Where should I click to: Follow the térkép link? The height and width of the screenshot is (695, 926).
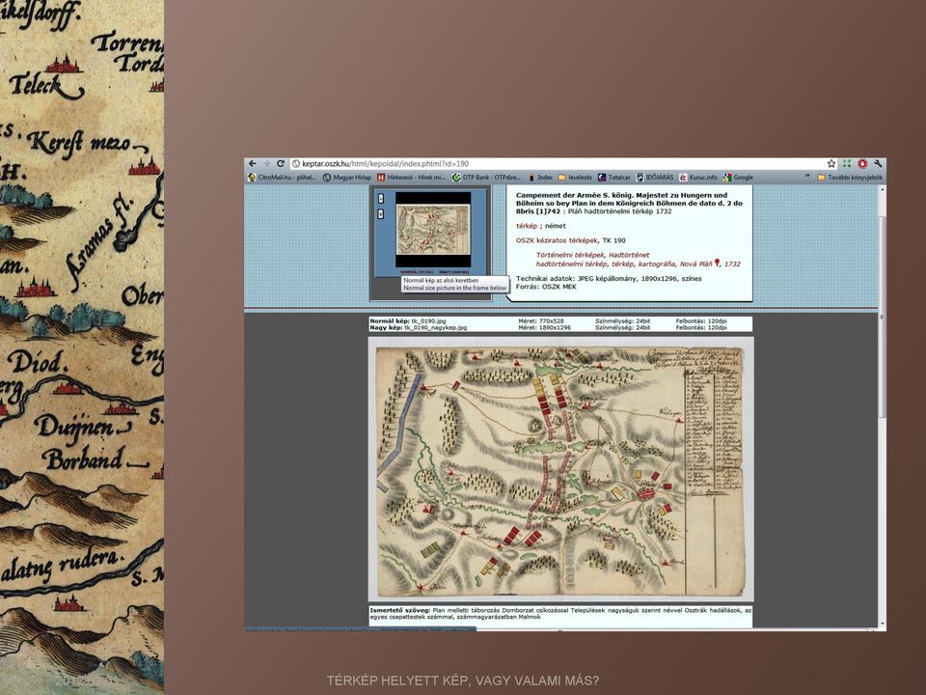point(527,226)
